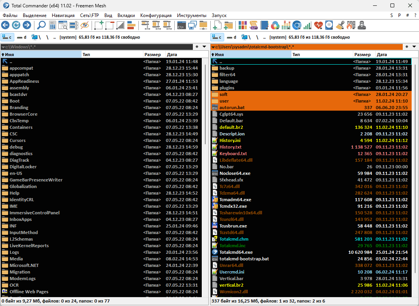Screen dimensions: 419x306
Task: Click the calculator icon in toolbar
Action: pyautogui.click(x=53, y=26)
